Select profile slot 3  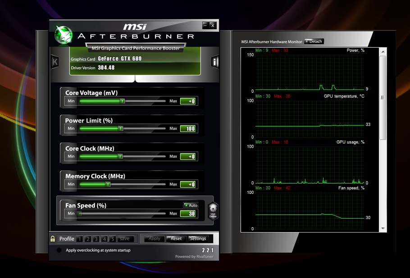(x=96, y=239)
